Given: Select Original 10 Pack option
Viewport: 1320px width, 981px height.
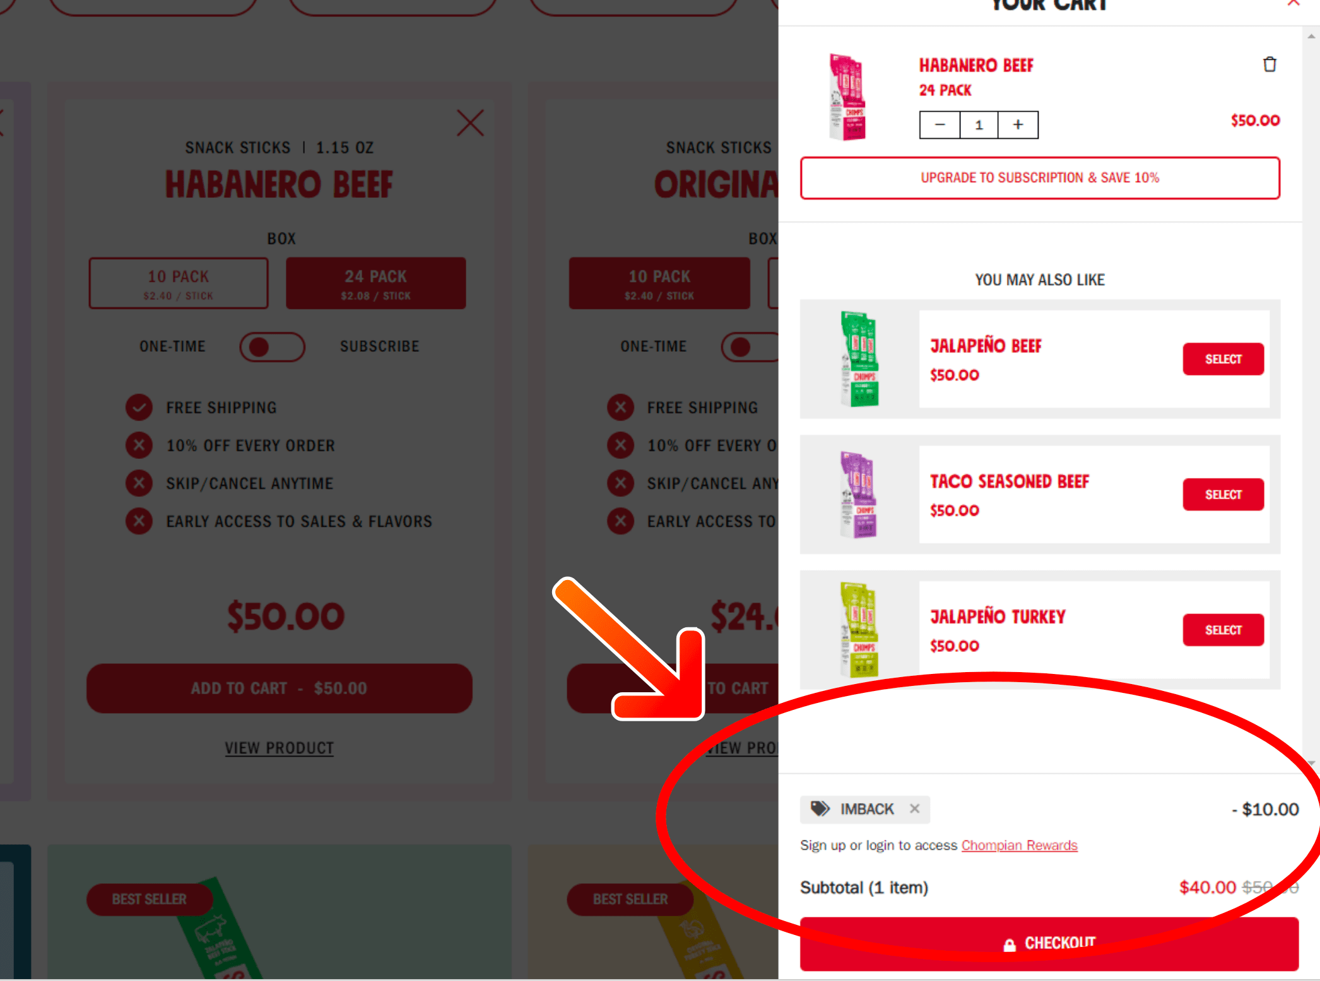Looking at the screenshot, I should pyautogui.click(x=659, y=283).
